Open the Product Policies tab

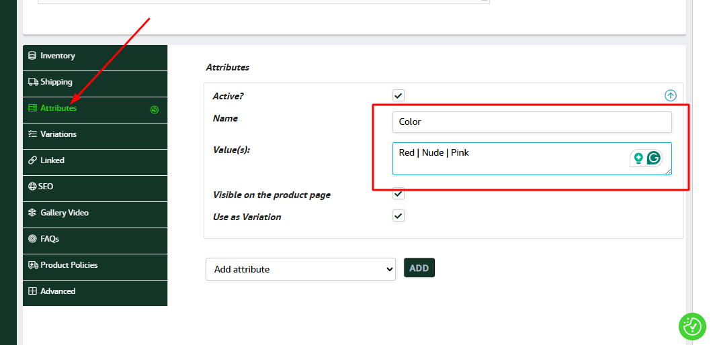[x=69, y=265]
